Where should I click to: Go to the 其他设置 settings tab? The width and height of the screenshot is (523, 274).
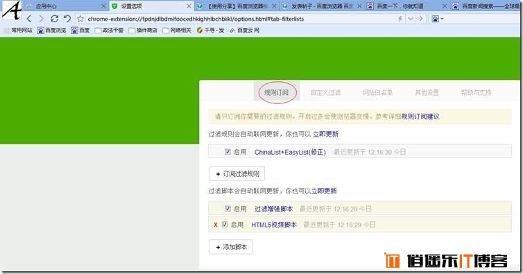coord(427,92)
